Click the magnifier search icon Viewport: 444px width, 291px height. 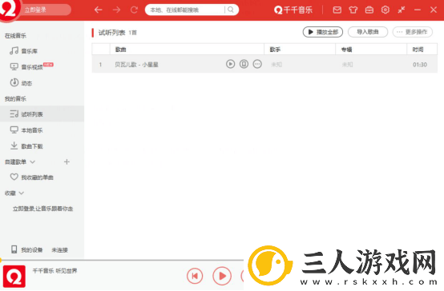click(231, 10)
